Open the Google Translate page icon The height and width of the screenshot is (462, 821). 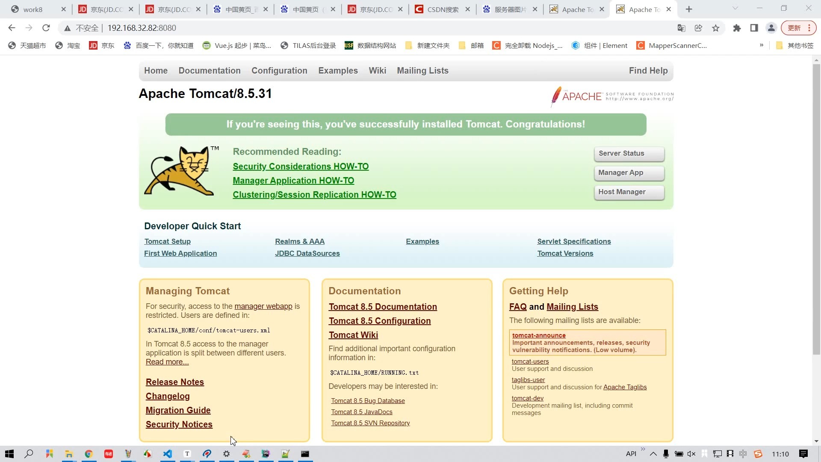click(682, 28)
